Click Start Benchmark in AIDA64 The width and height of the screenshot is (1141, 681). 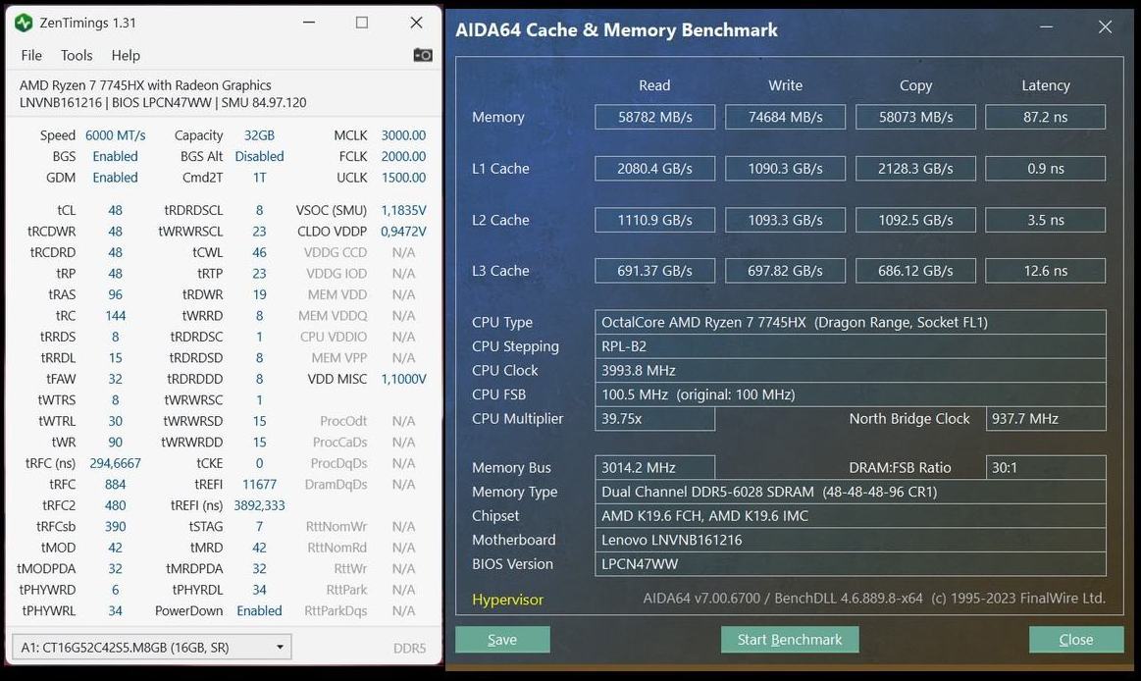pos(790,640)
